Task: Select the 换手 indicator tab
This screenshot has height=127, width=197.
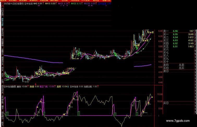Action: click(2, 107)
